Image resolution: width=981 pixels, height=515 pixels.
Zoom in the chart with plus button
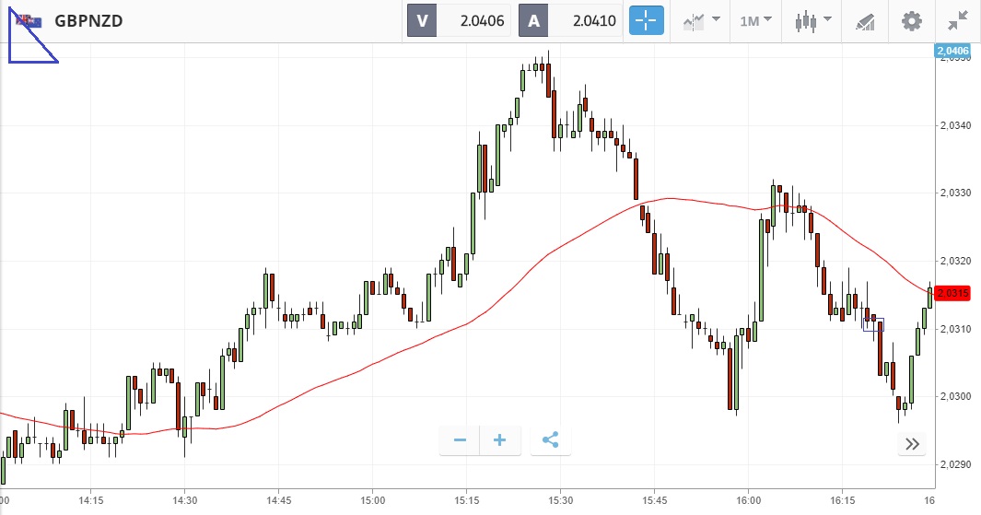click(500, 440)
